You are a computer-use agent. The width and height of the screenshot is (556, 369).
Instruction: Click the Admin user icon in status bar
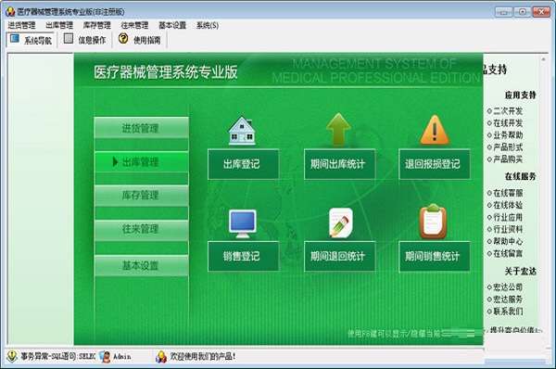coord(105,356)
